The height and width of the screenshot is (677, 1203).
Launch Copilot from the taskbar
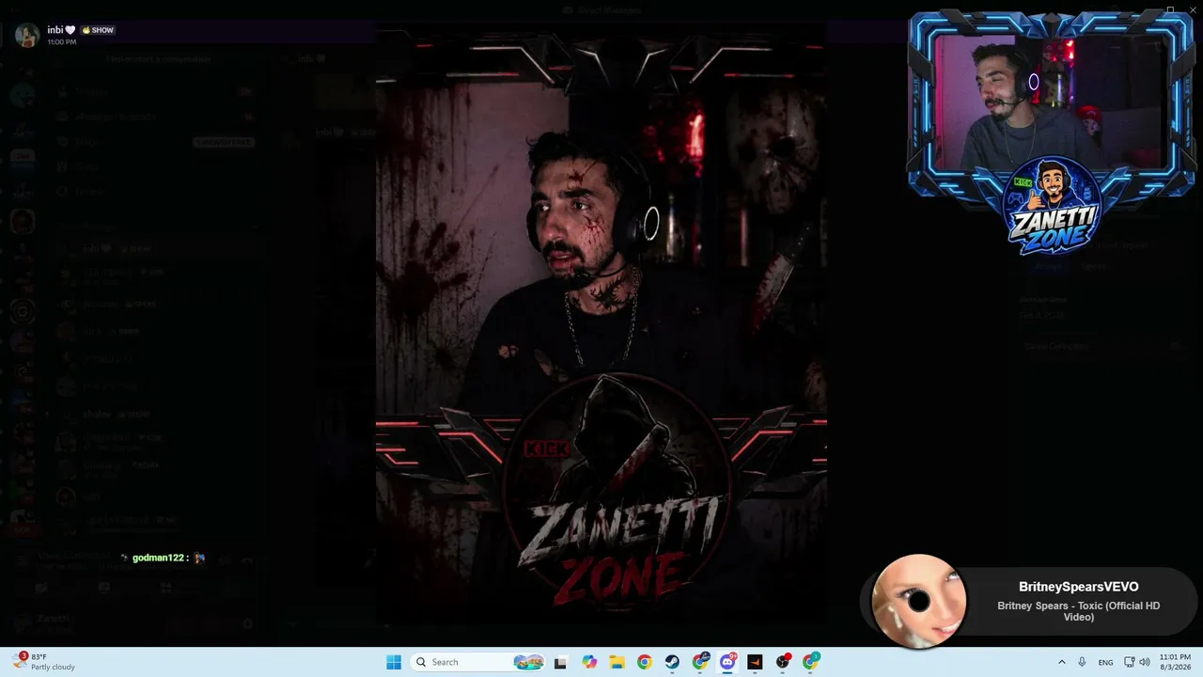coord(589,662)
